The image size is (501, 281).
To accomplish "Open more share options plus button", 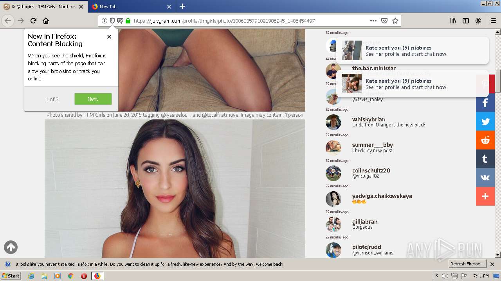I will tap(485, 196).
